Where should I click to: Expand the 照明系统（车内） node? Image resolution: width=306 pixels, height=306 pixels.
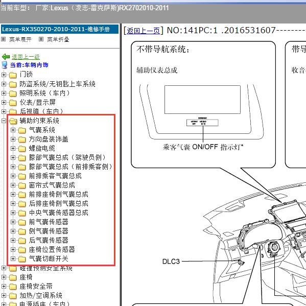[4, 93]
